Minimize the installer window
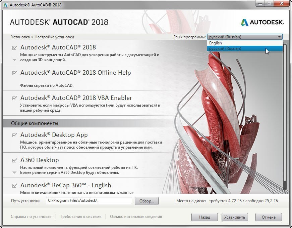This screenshot has height=228, width=292. pos(260,4)
